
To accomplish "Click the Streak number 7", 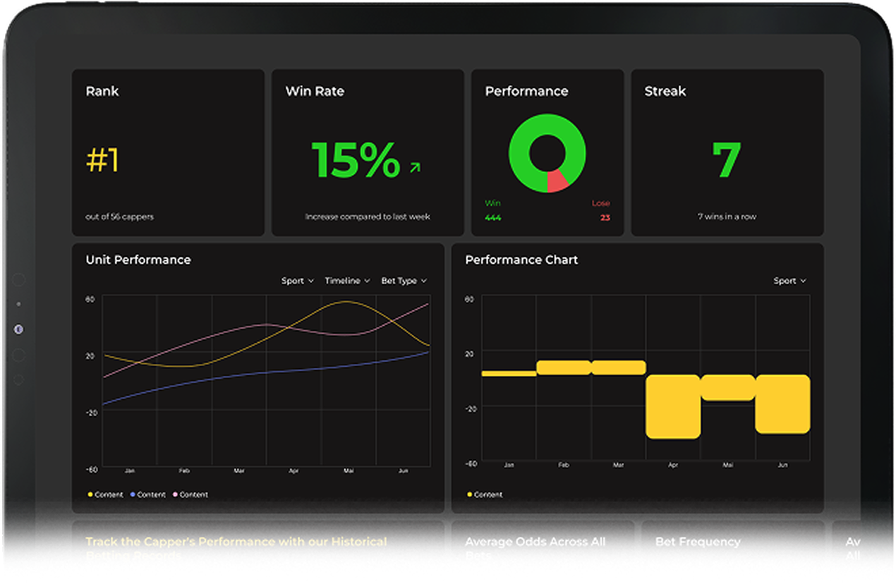I will point(726,161).
